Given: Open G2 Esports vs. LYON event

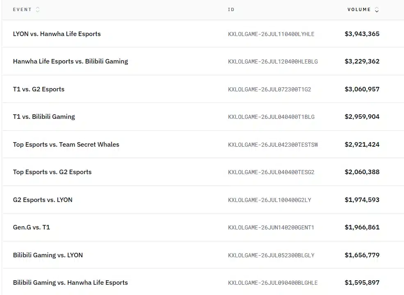Looking at the screenshot, I should click(43, 200).
